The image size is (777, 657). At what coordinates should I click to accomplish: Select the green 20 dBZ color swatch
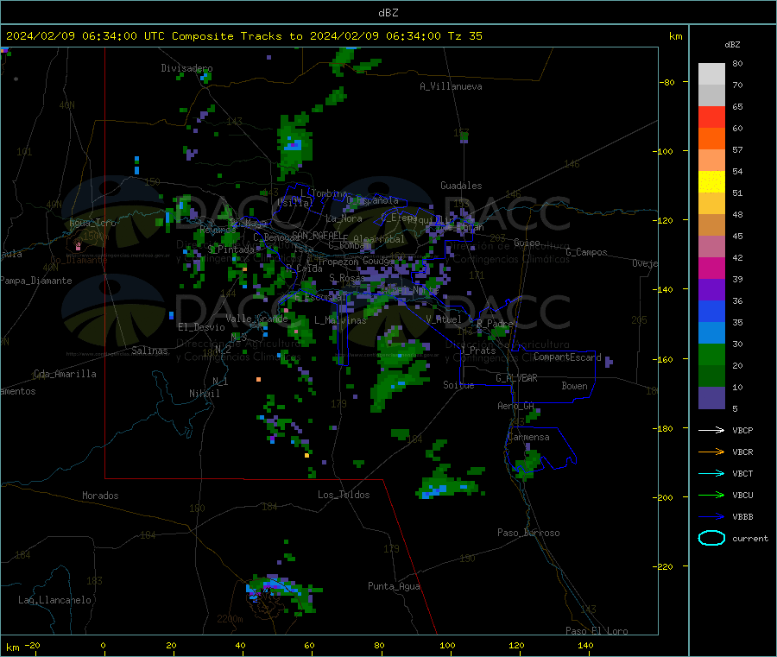[711, 354]
